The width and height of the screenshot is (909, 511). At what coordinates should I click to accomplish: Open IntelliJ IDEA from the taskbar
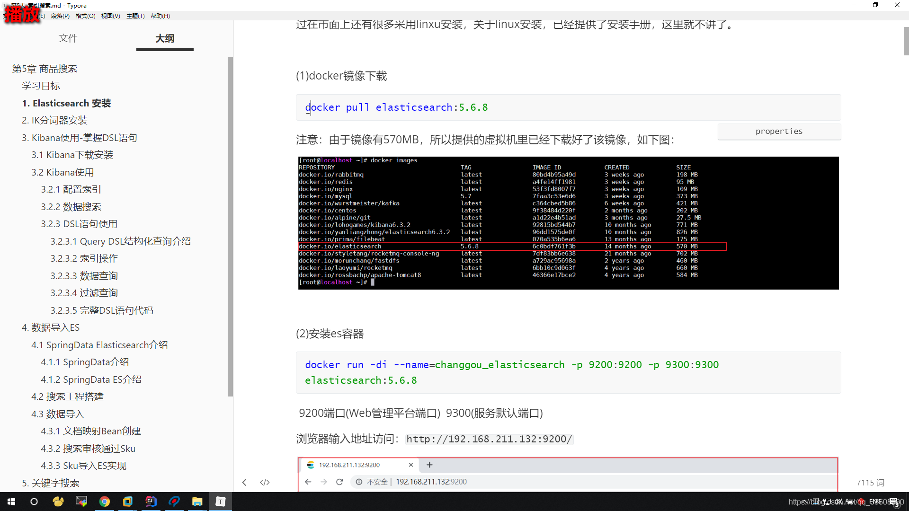[x=151, y=502]
